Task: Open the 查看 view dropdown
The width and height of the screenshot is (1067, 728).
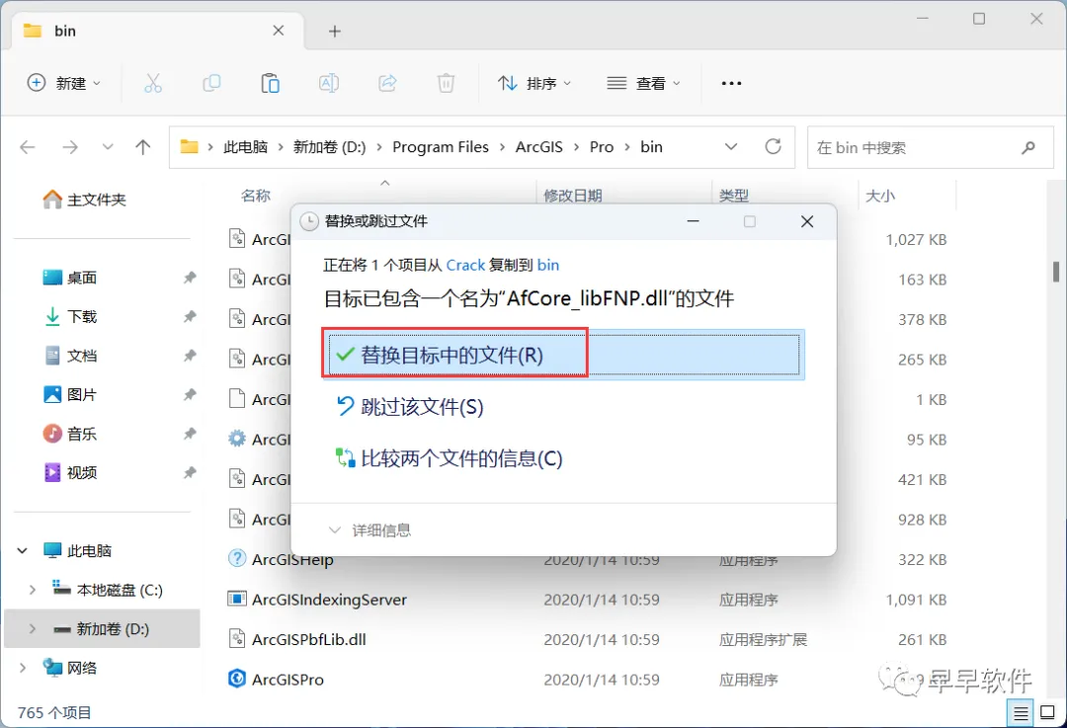Action: (643, 83)
